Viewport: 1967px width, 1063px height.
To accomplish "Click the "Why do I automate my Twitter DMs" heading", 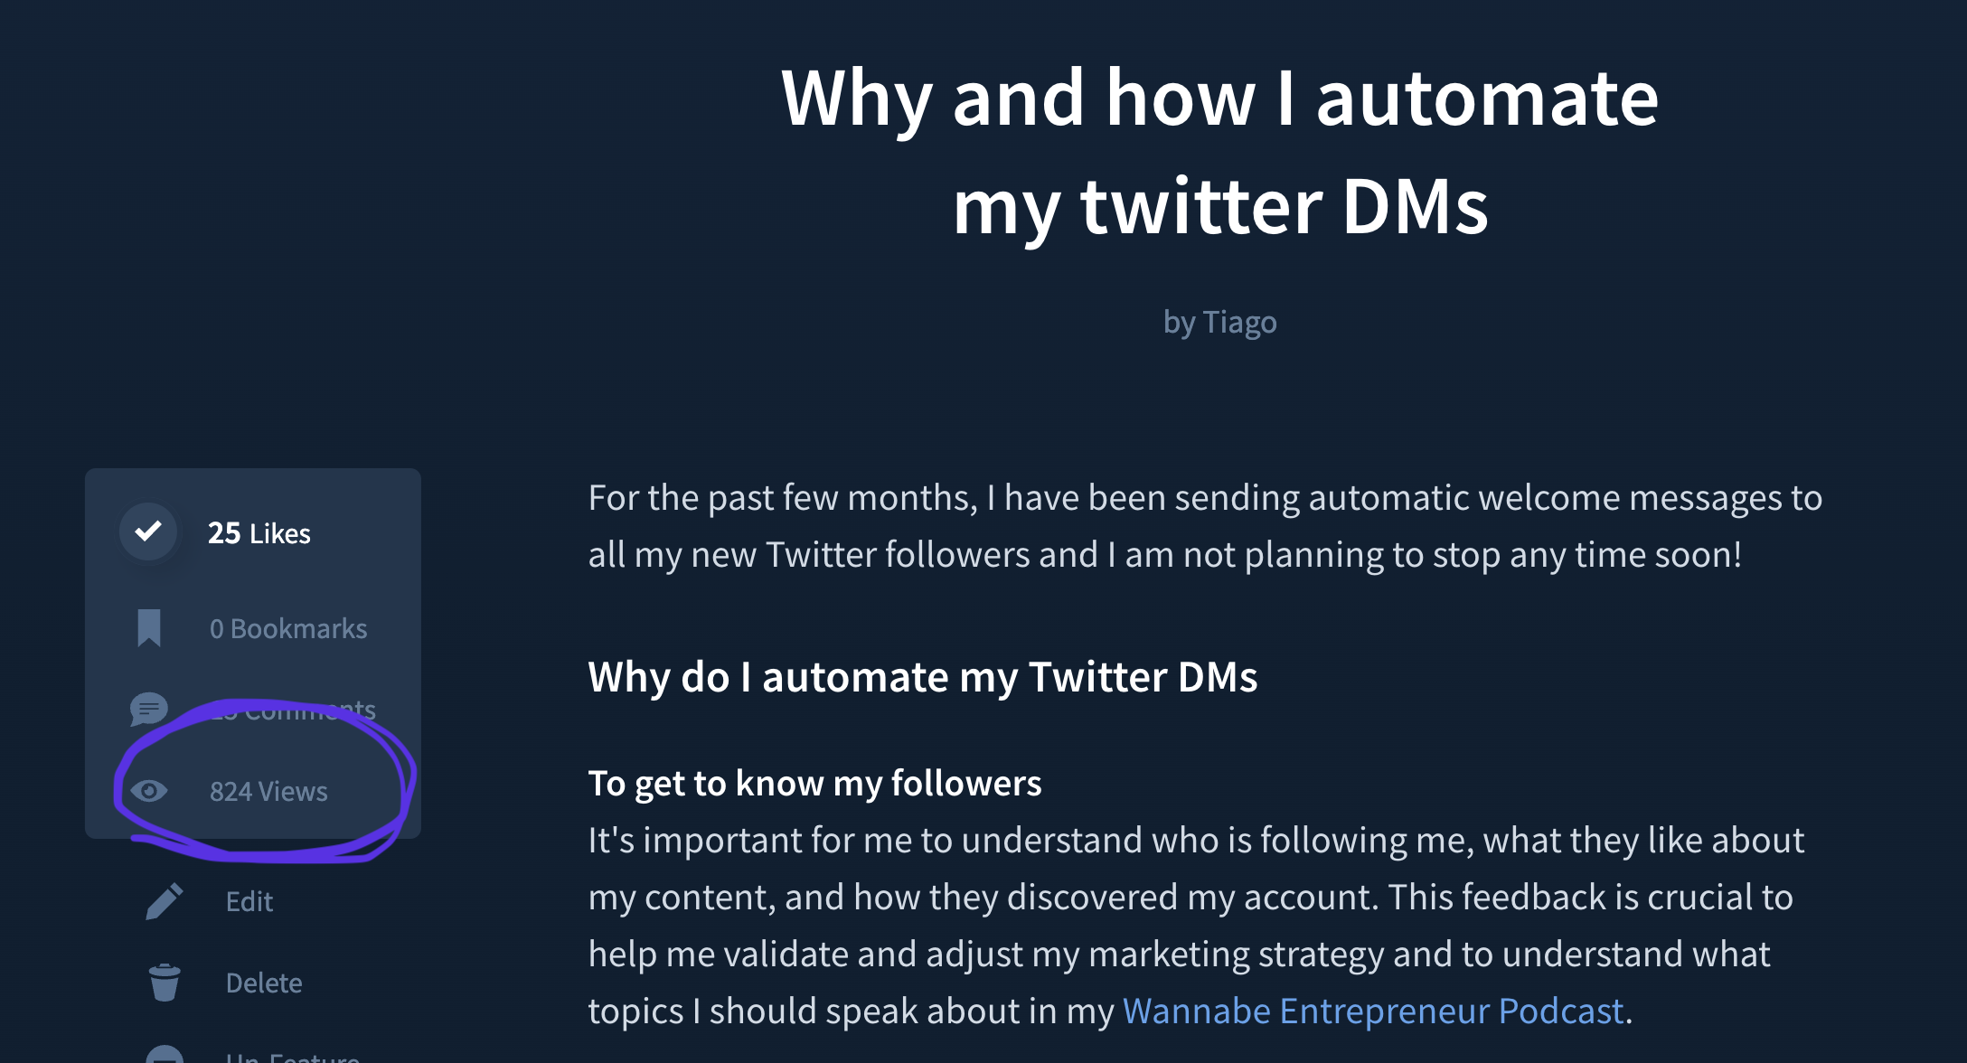I will [922, 677].
